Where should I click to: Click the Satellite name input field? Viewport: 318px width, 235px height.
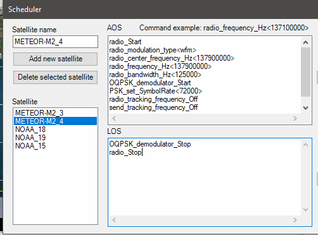click(55, 42)
